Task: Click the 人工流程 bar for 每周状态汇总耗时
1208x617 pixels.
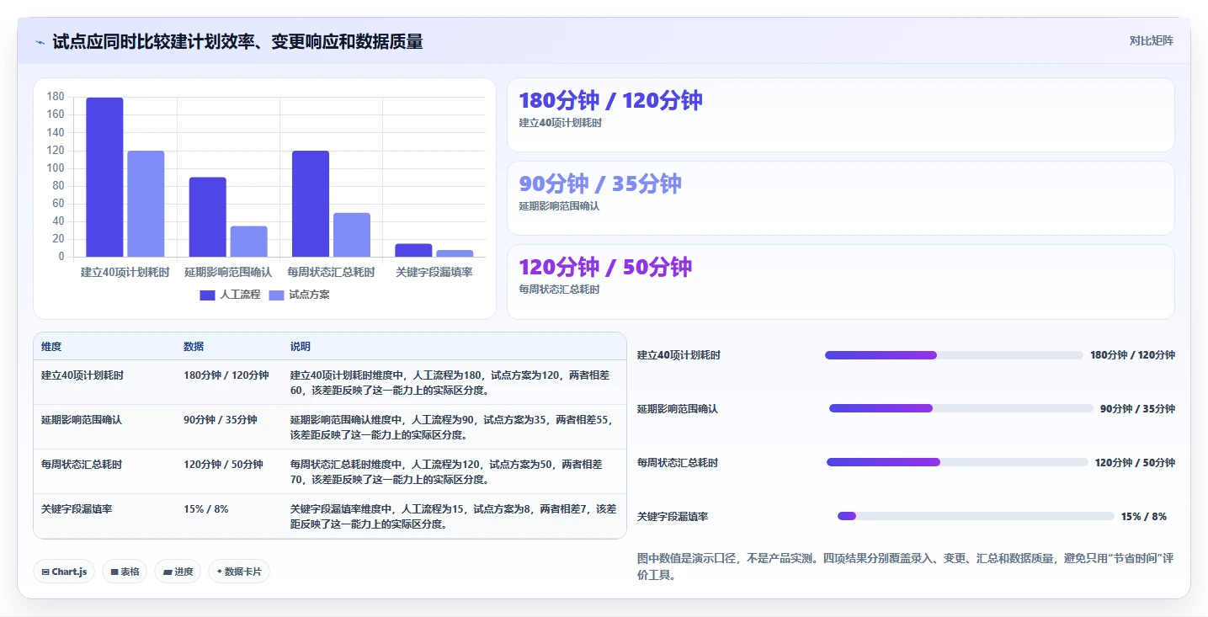Action: pos(311,205)
